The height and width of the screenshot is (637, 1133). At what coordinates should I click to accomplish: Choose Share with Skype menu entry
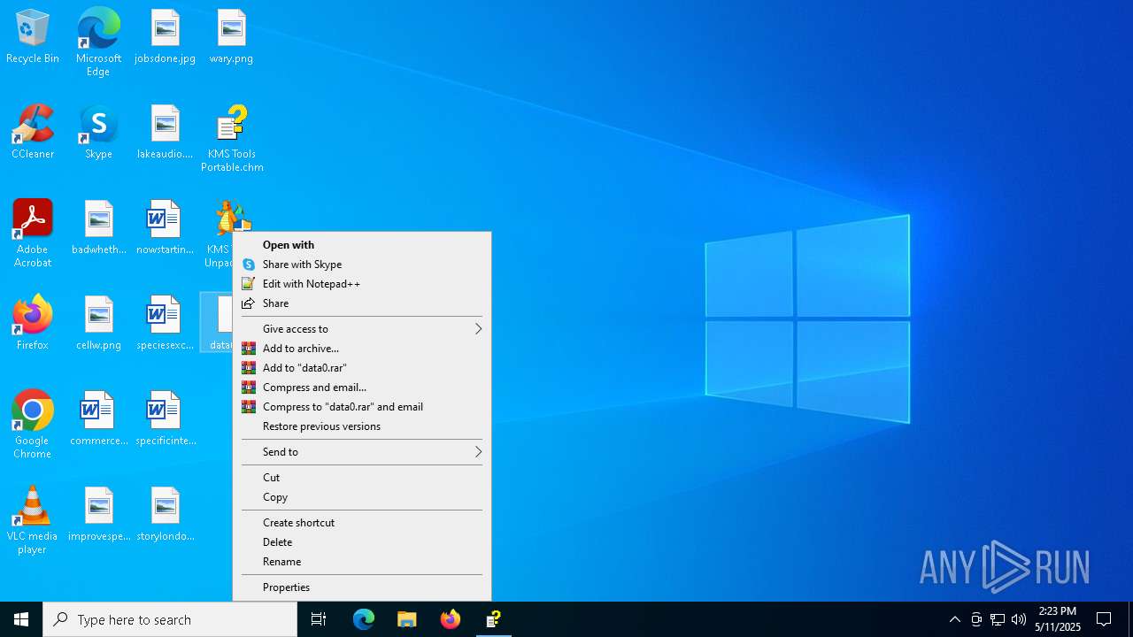pos(362,265)
